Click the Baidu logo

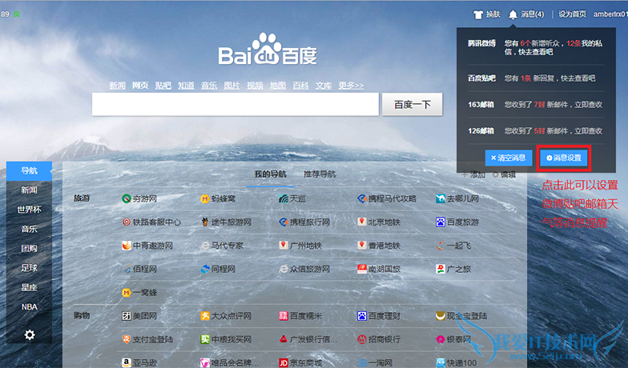point(268,50)
